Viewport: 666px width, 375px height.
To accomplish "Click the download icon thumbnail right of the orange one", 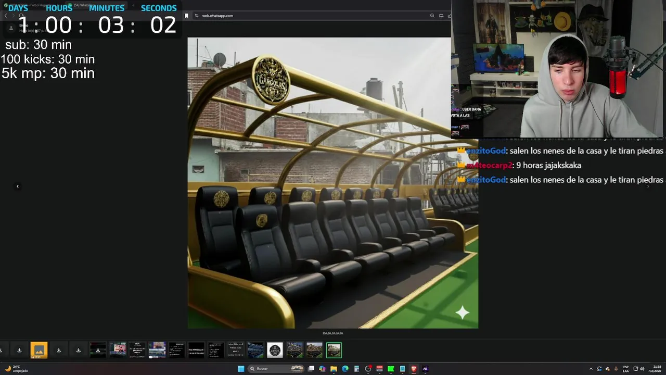I will (59, 350).
